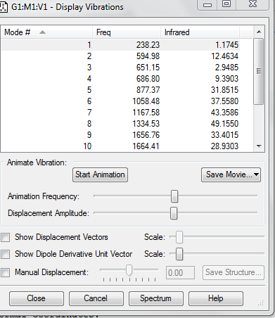Image resolution: width=275 pixels, height=318 pixels.
Task: Select mode 9 with frequency 1656.76
Action: pos(120,135)
